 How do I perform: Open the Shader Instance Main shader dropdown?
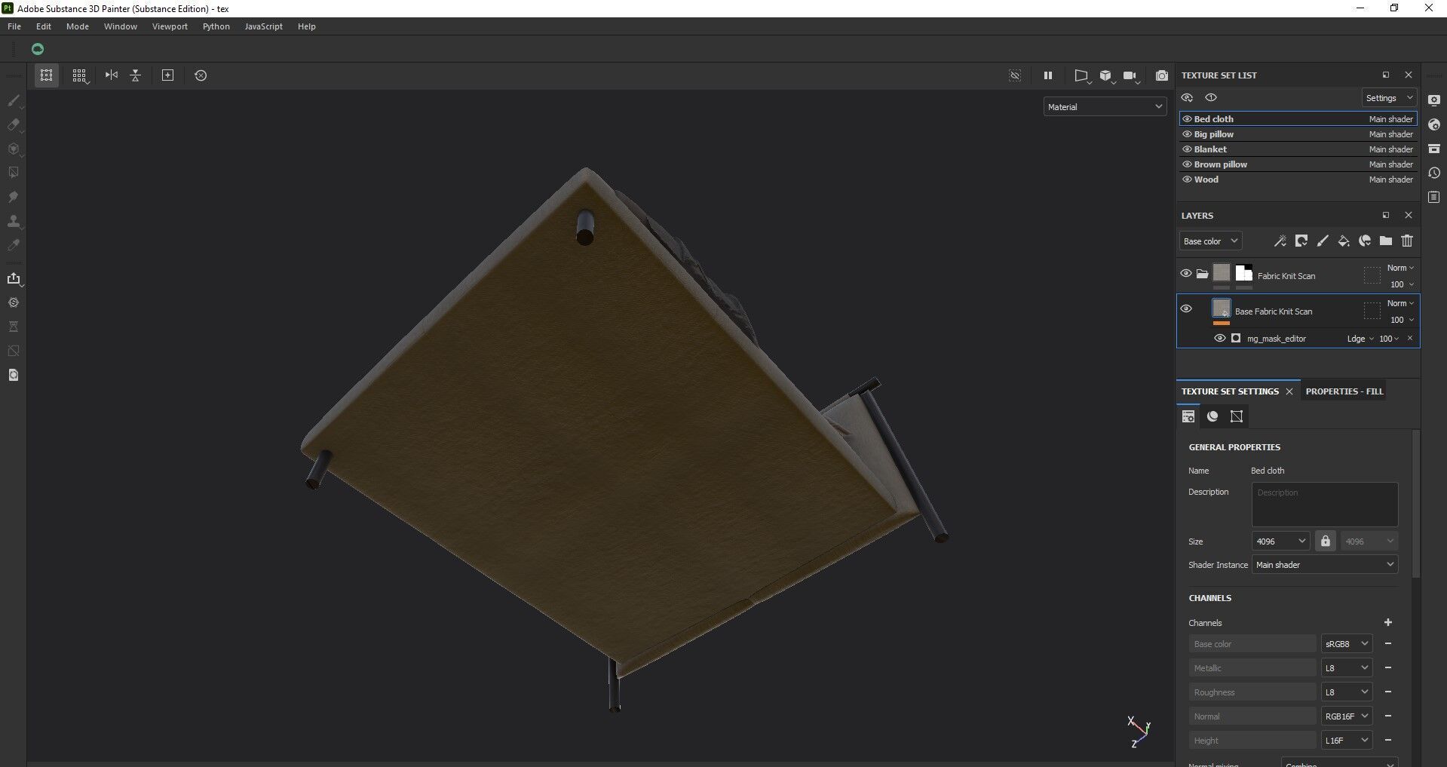[1325, 565]
